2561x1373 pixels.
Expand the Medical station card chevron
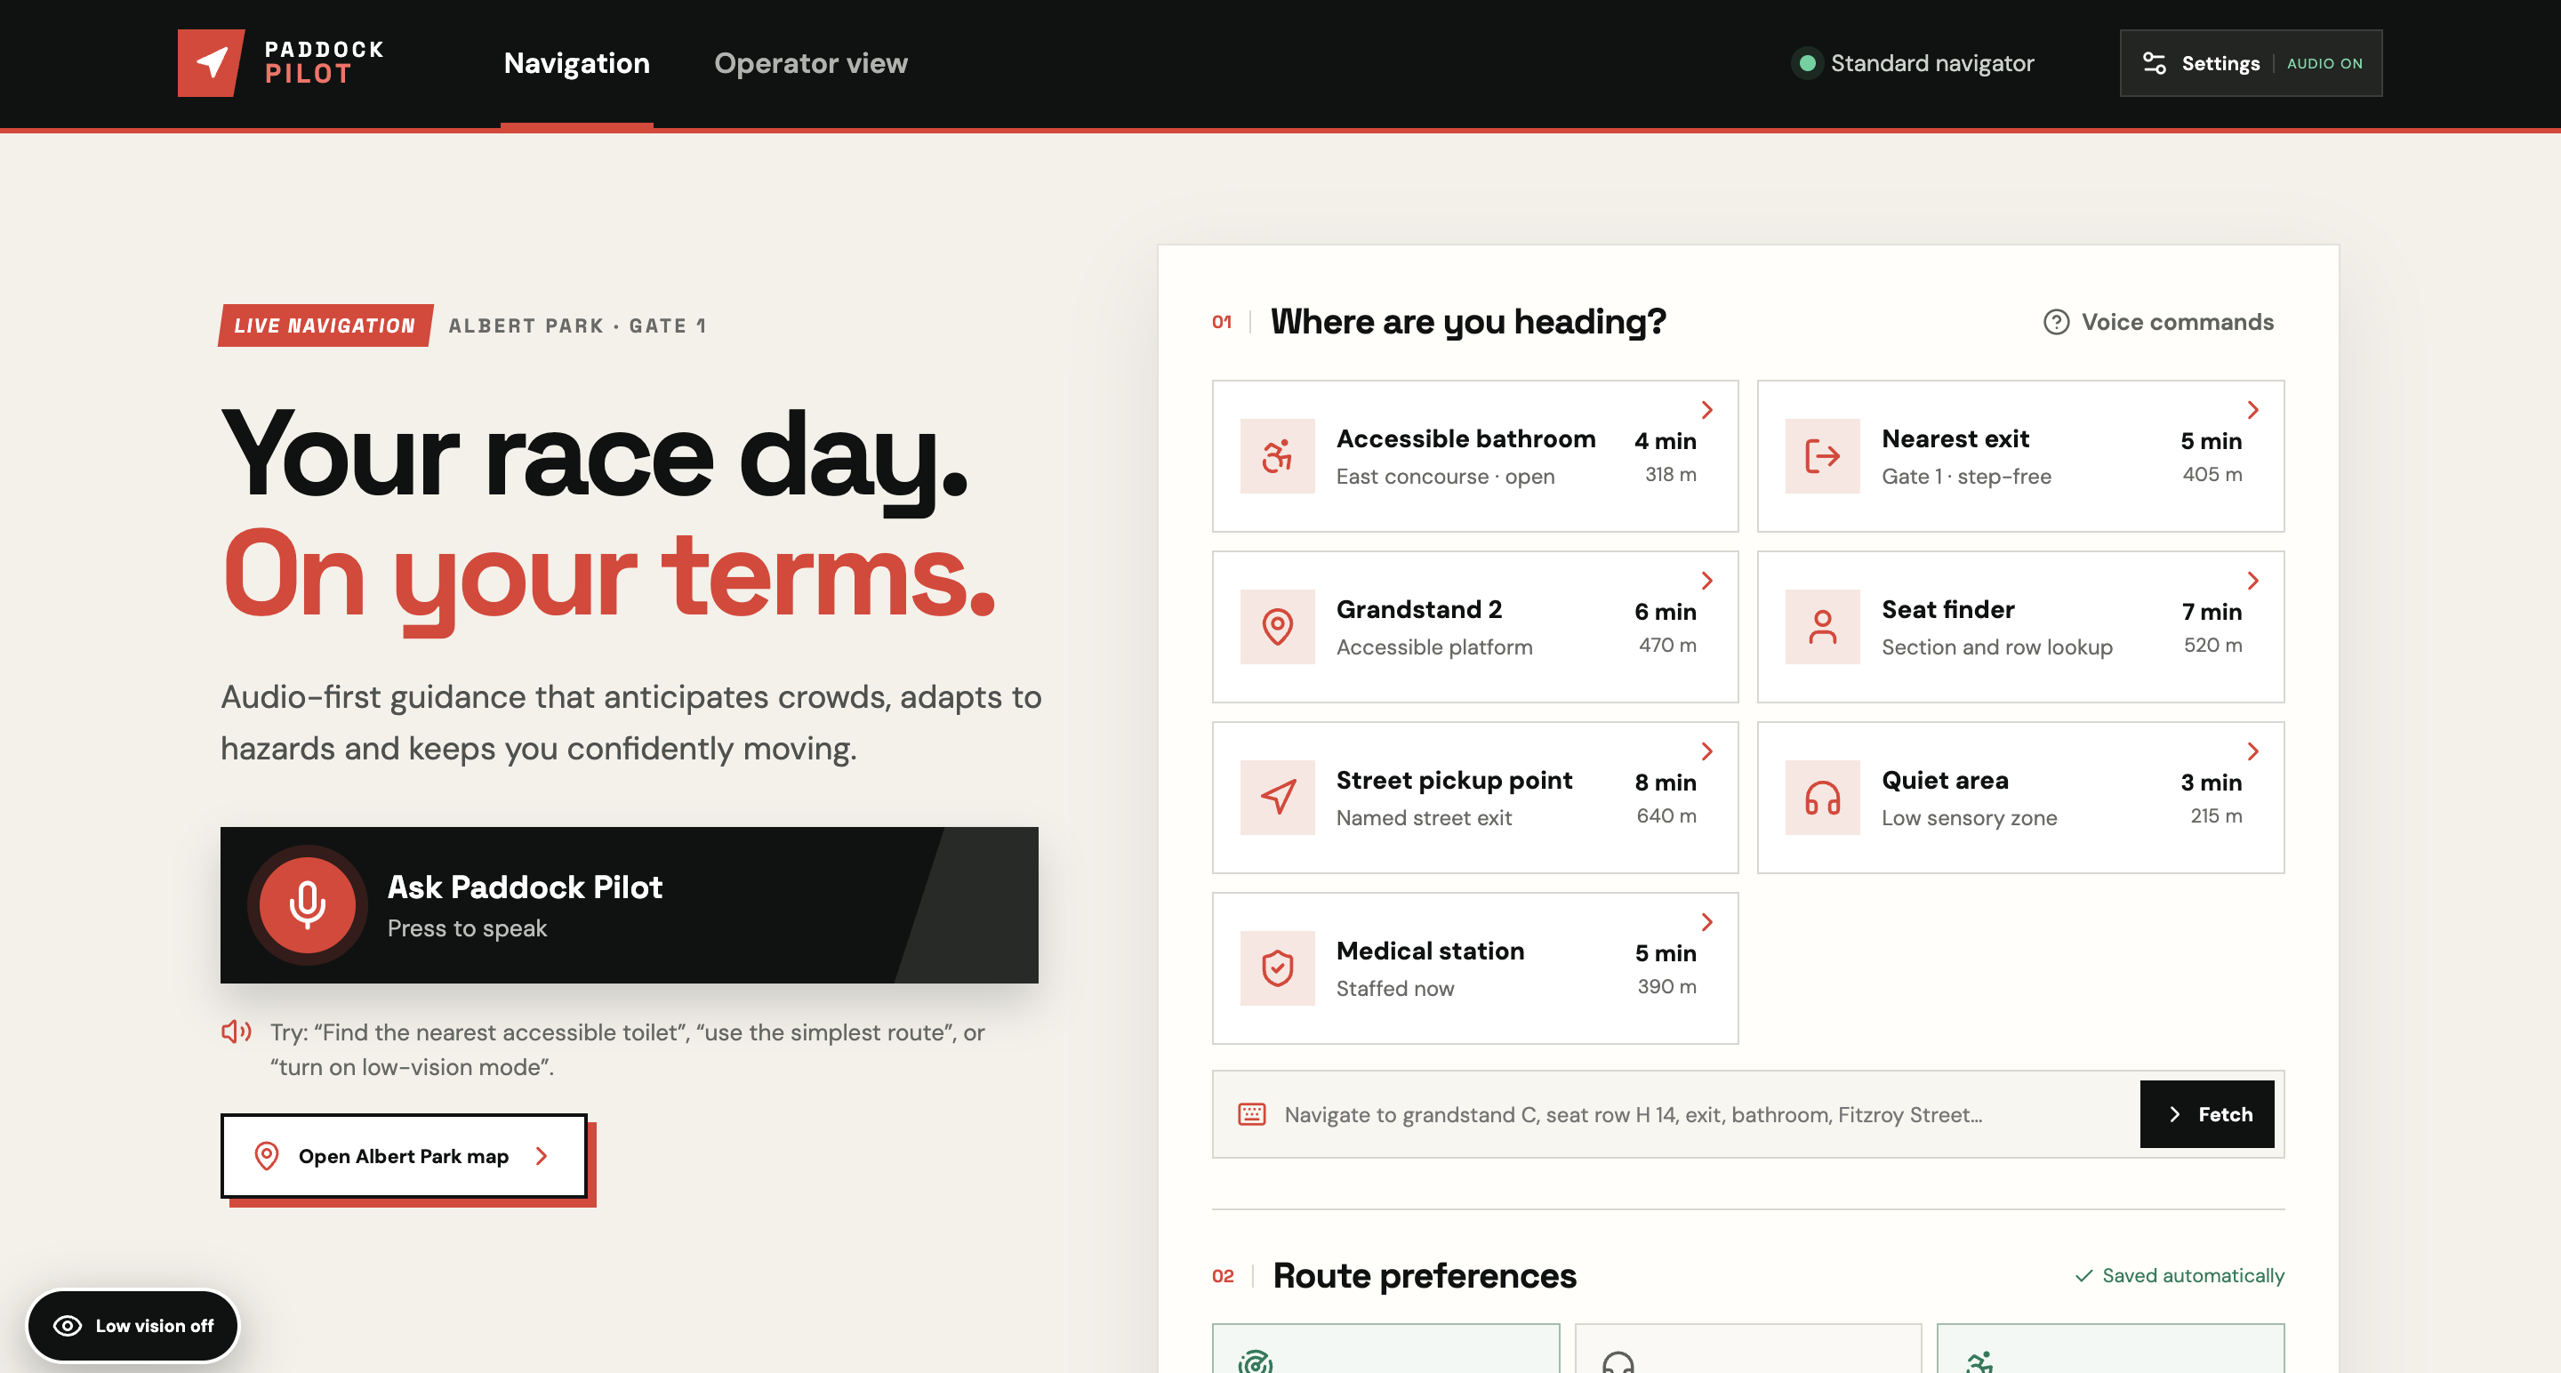click(1707, 923)
